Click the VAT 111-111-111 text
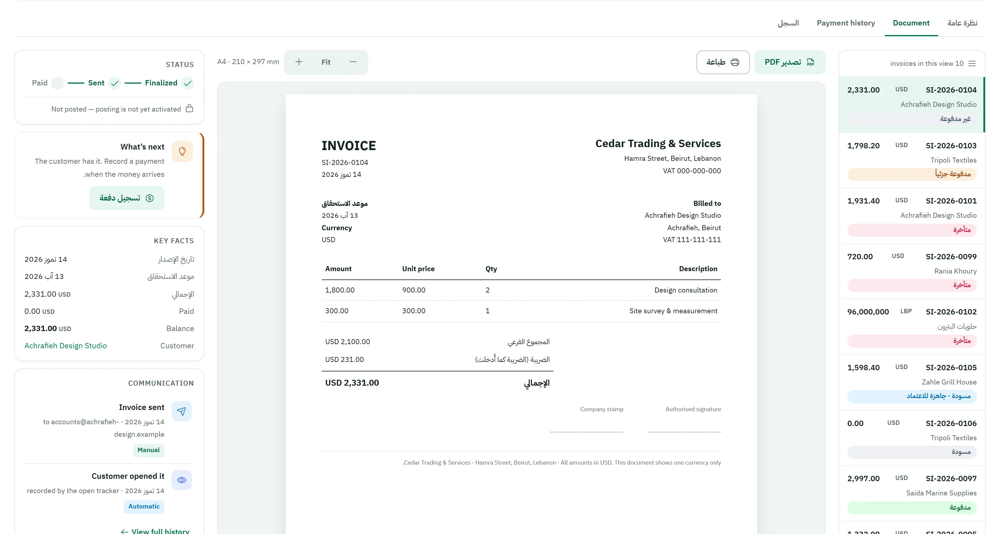This screenshot has width=1000, height=534. click(x=692, y=240)
